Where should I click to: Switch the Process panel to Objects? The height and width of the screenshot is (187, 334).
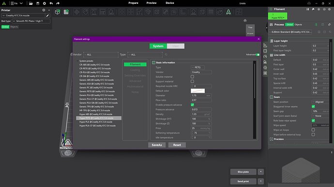tap(298, 25)
